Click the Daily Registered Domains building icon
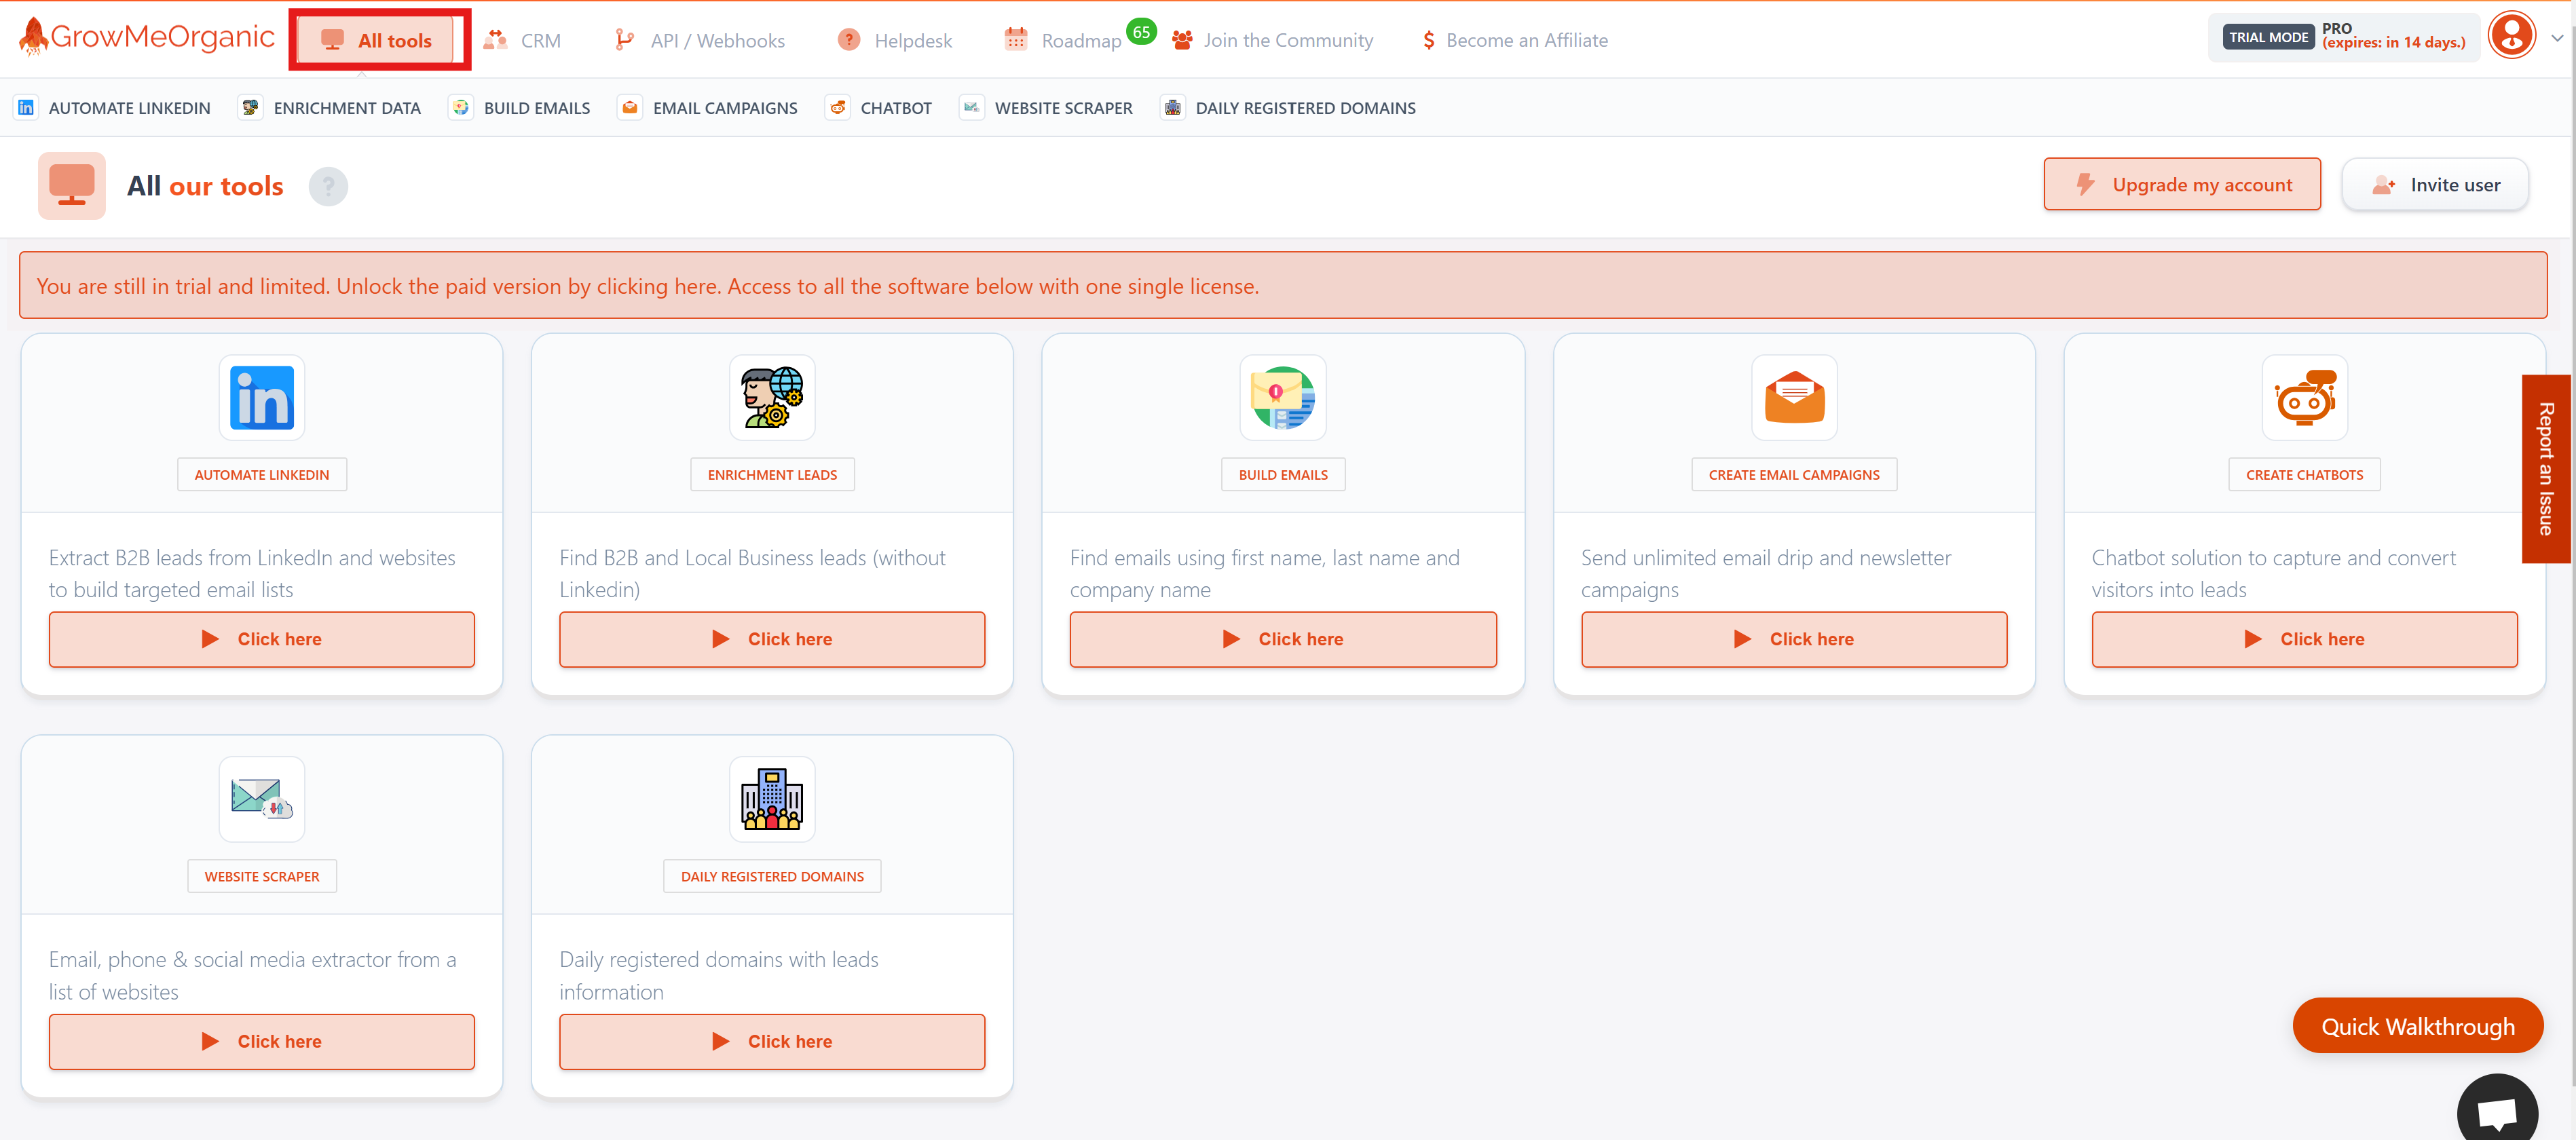The width and height of the screenshot is (2576, 1140). pos(772,799)
